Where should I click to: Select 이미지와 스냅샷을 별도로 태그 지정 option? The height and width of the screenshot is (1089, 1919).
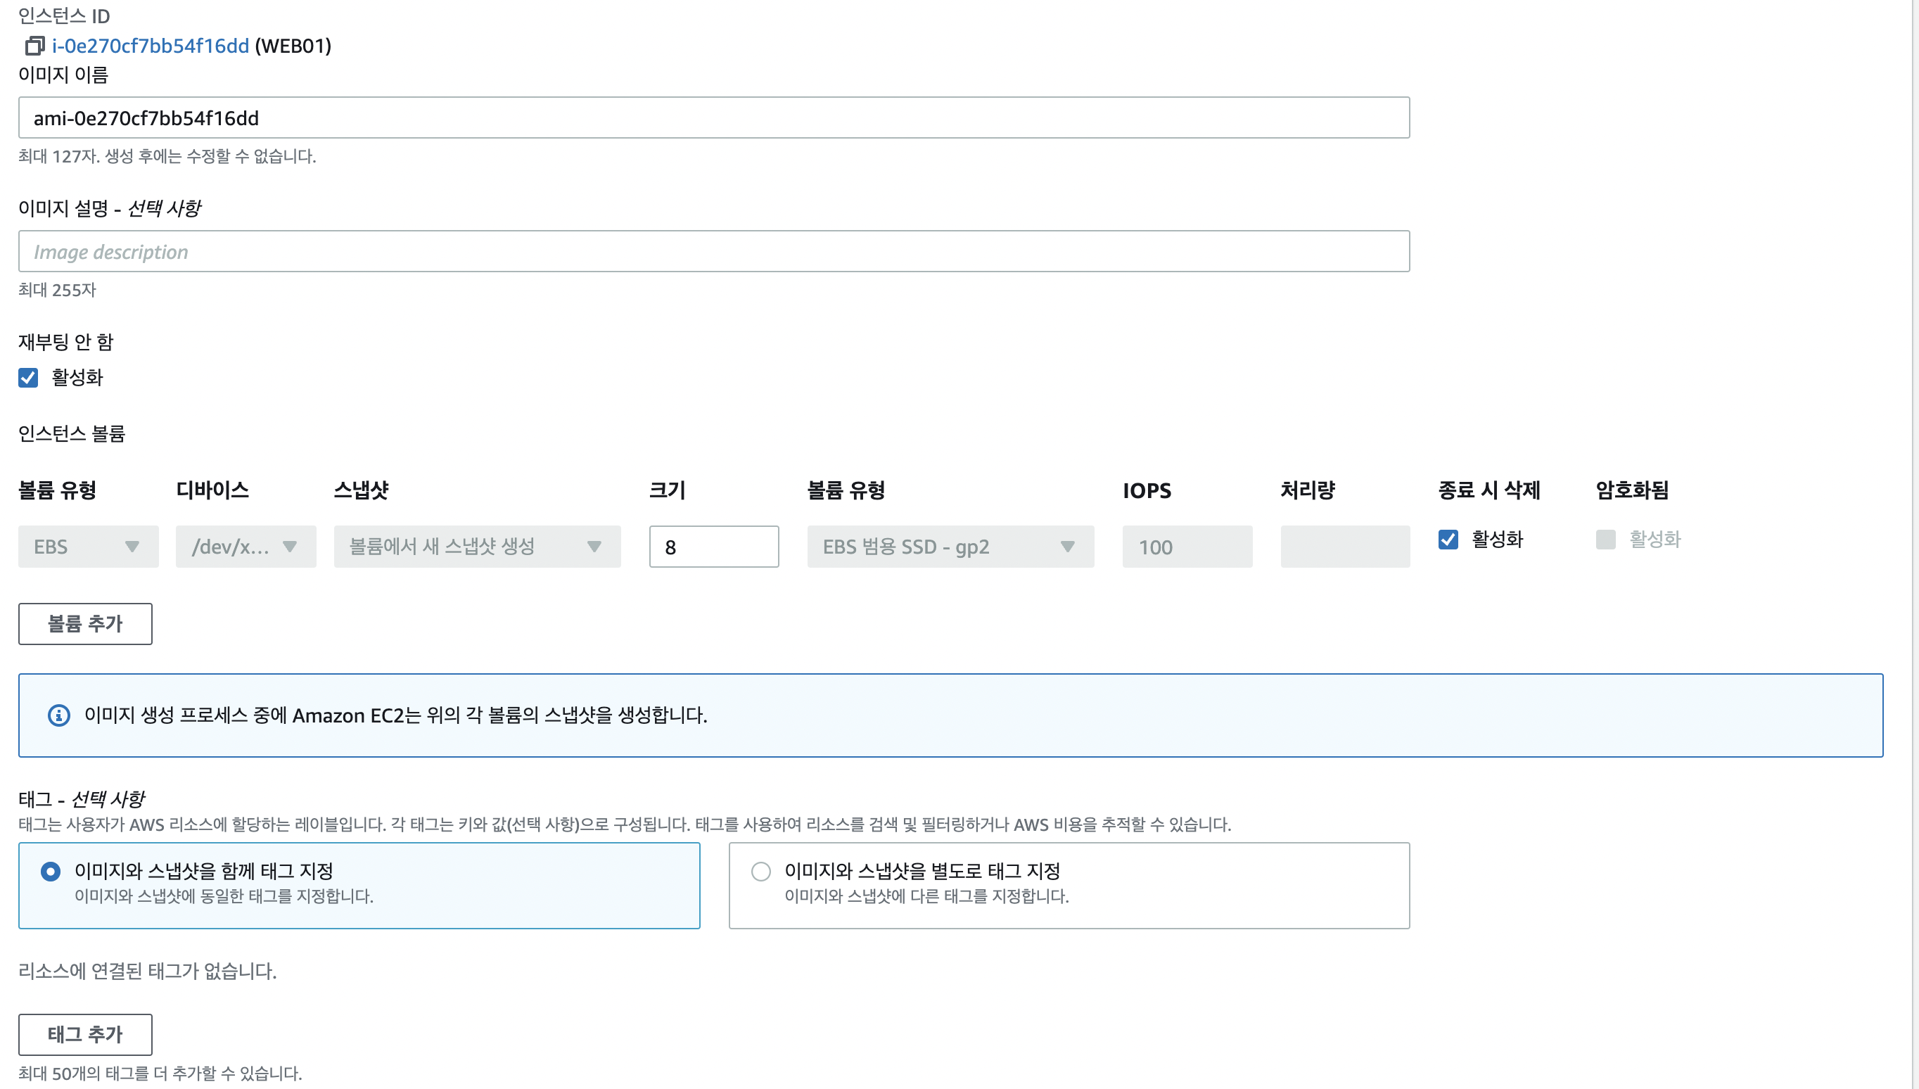tap(1069, 886)
